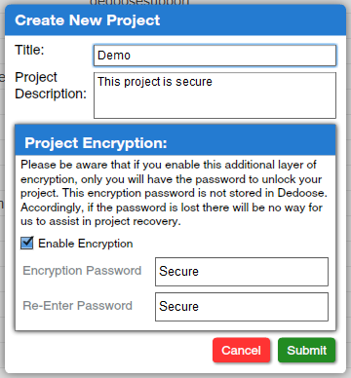351x378 pixels.
Task: Click the Project Description label
Action: tap(51, 86)
